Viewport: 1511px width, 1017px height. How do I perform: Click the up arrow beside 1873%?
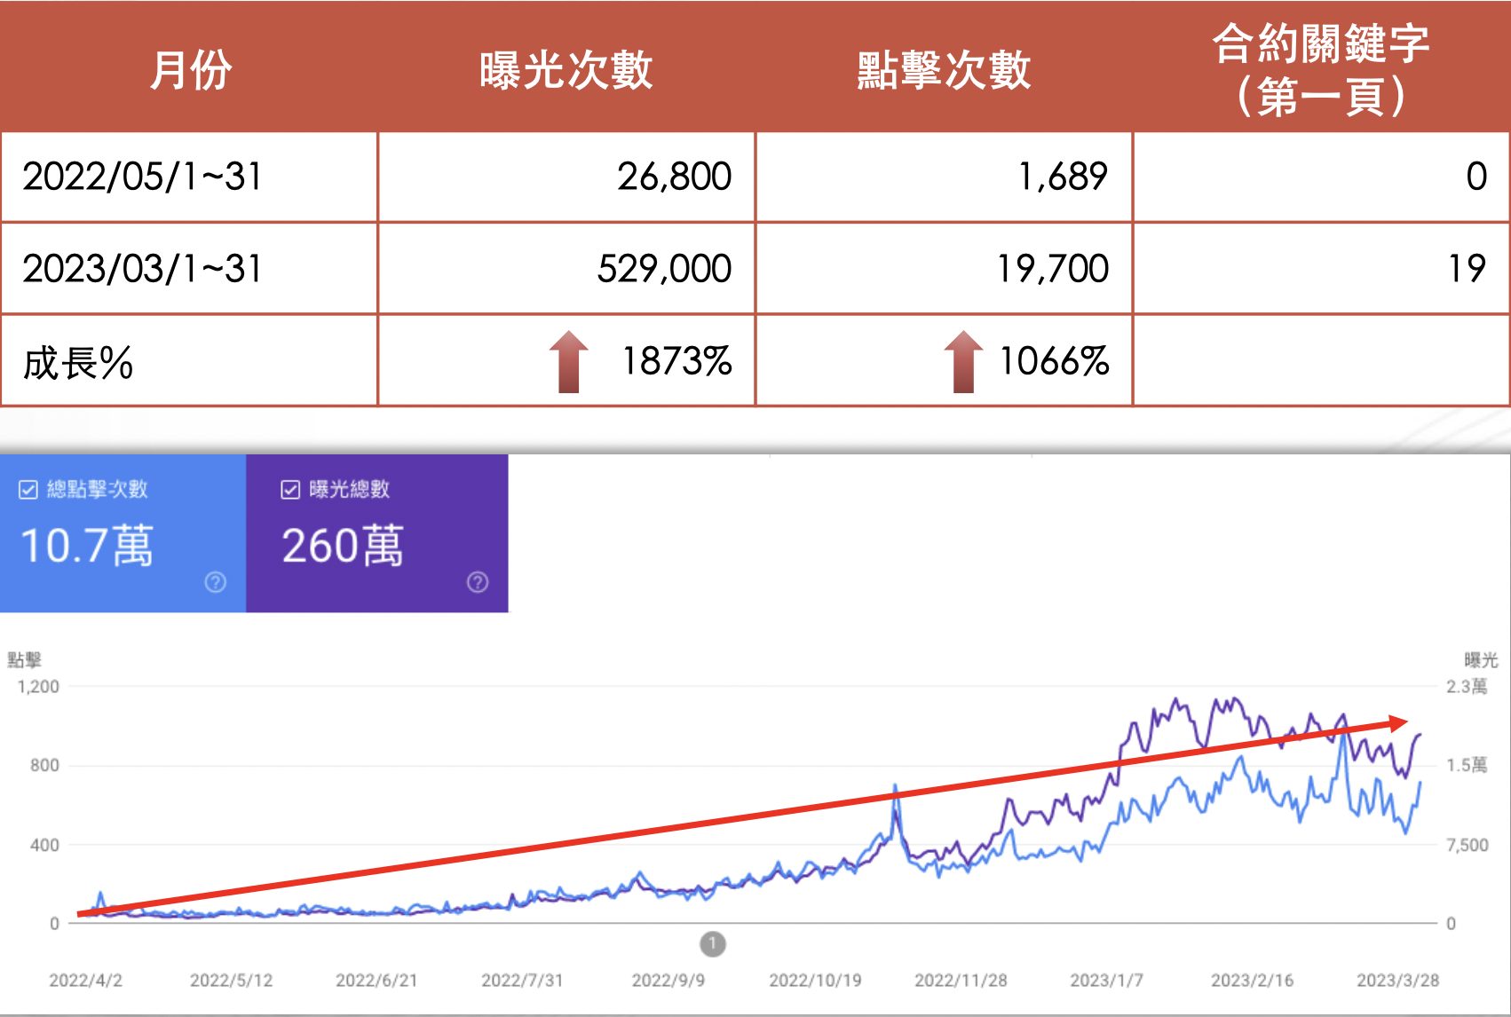coord(569,361)
